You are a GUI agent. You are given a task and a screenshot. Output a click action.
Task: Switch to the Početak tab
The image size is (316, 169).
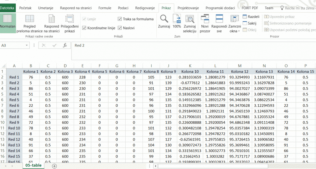25,8
